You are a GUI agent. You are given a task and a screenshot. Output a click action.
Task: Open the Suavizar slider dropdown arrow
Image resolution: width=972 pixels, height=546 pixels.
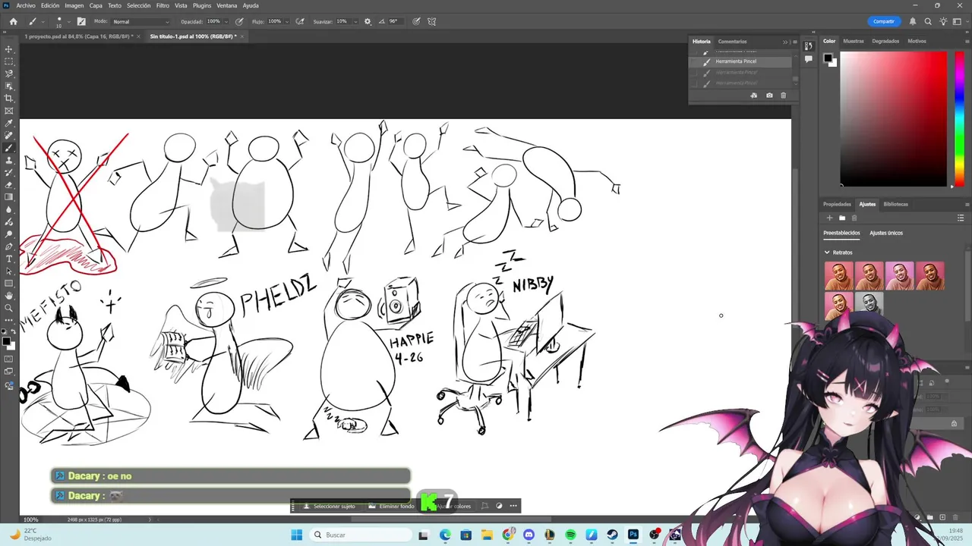pyautogui.click(x=354, y=21)
